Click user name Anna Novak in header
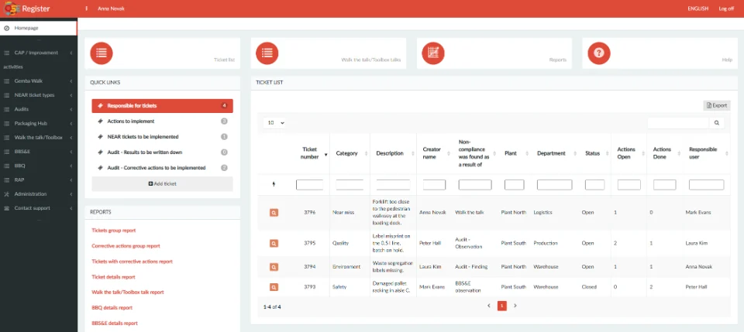Image resolution: width=744 pixels, height=332 pixels. [111, 9]
